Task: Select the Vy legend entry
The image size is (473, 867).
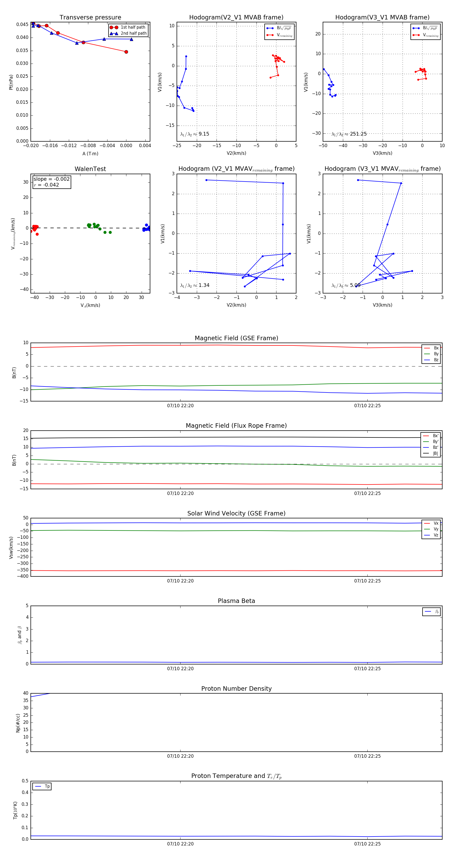Action: [431, 529]
